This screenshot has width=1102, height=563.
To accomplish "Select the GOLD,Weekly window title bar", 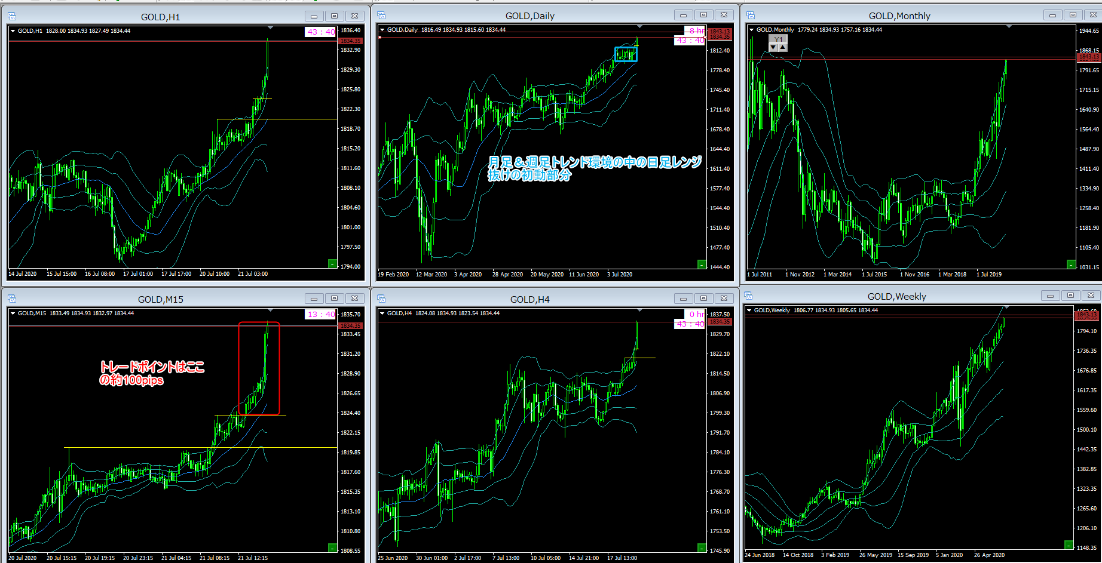I will click(x=896, y=296).
